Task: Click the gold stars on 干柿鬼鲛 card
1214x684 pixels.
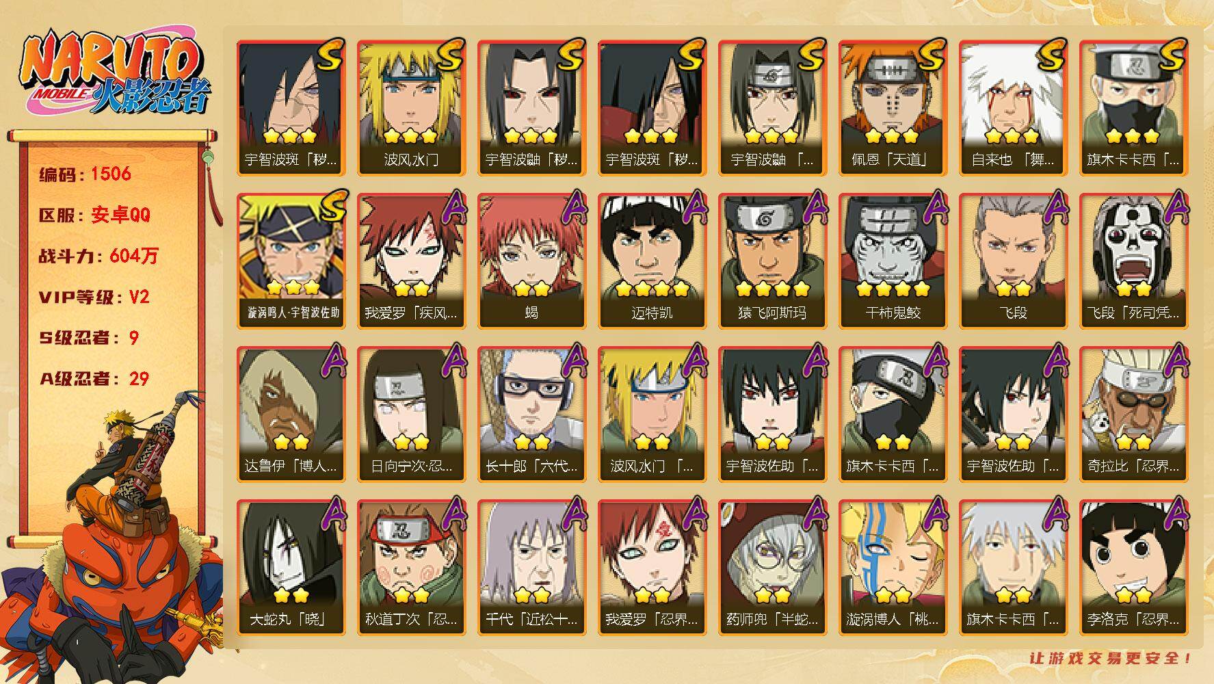Action: coord(893,288)
